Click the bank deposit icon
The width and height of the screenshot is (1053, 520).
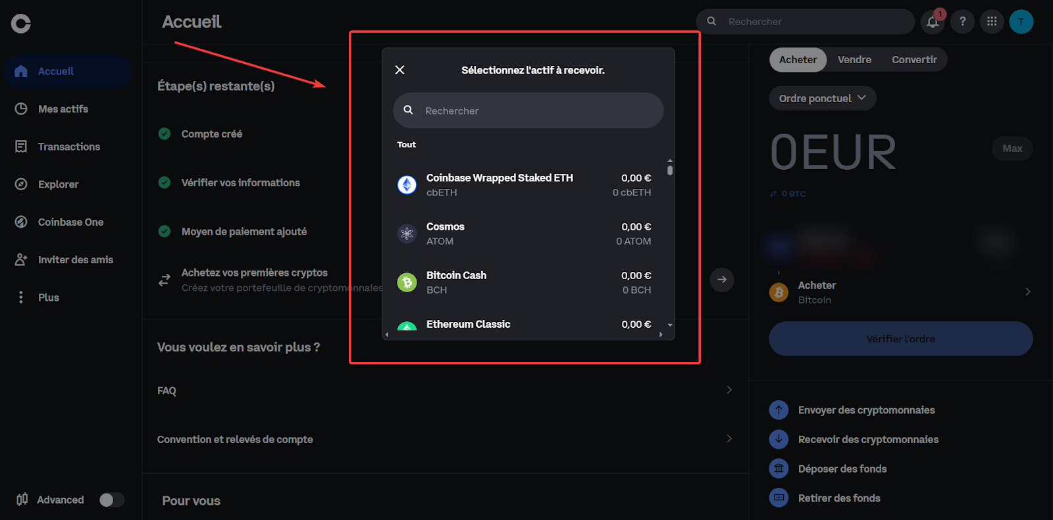[779, 469]
